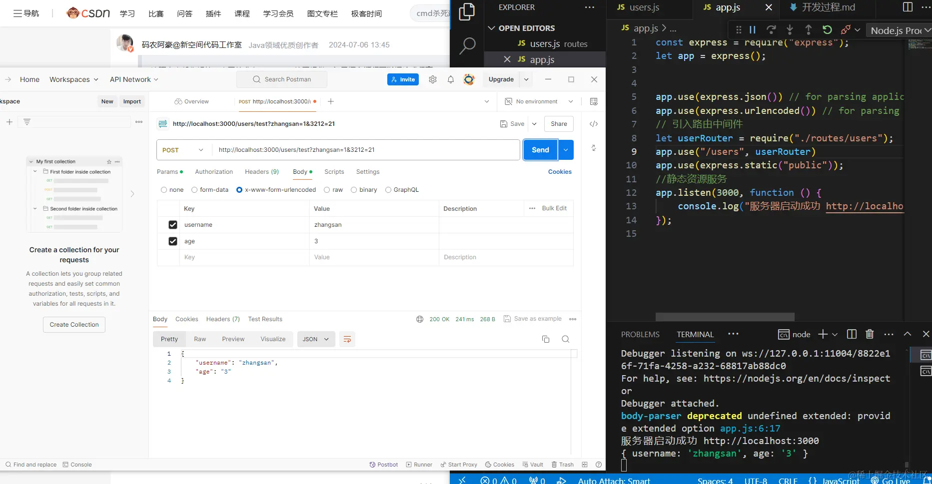The width and height of the screenshot is (932, 484).
Task: Open the No environment selector
Action: (539, 101)
